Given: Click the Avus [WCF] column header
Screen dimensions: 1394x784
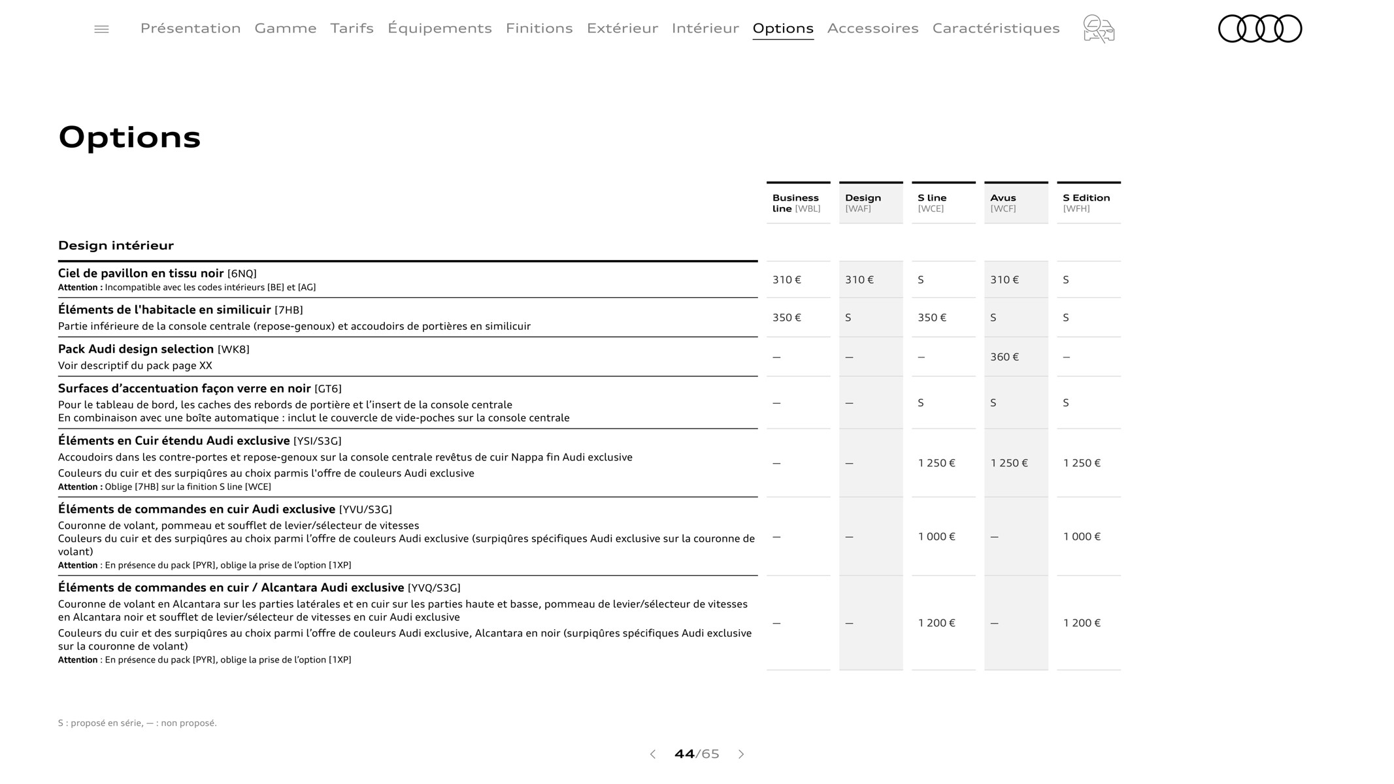Looking at the screenshot, I should click(x=1016, y=203).
